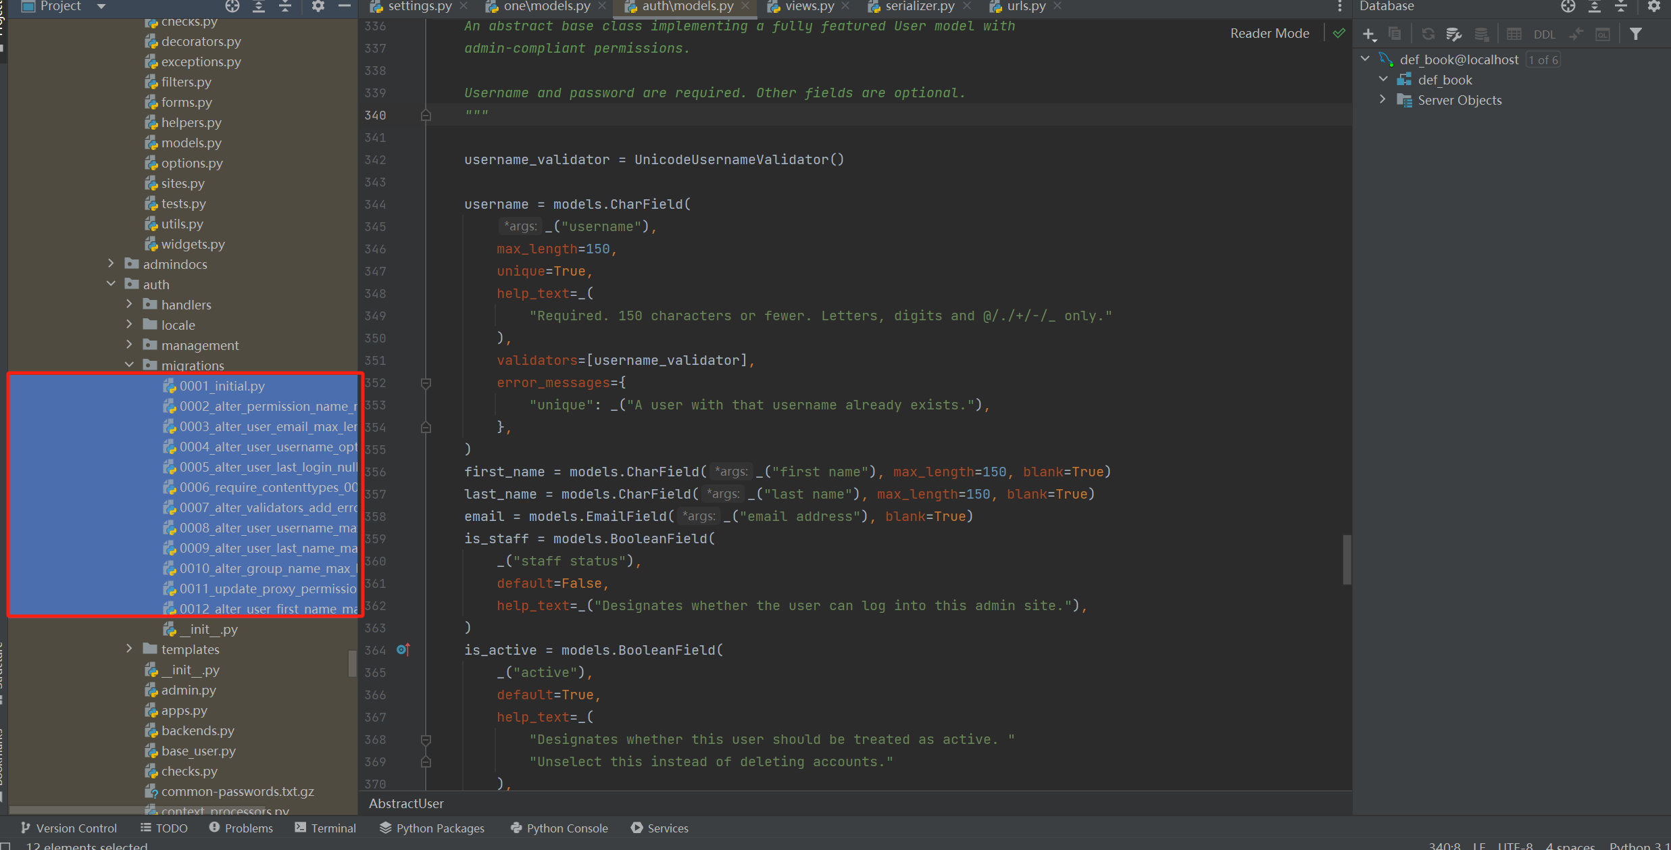Open Database panel settings gear
1671x850 pixels.
coord(1653,6)
